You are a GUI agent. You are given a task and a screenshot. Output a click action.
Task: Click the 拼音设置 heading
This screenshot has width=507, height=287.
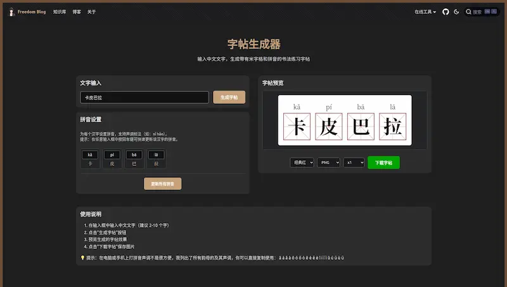pyautogui.click(x=91, y=119)
